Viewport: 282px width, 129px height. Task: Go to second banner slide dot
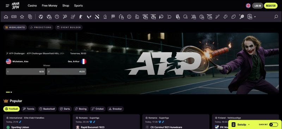coord(11,92)
